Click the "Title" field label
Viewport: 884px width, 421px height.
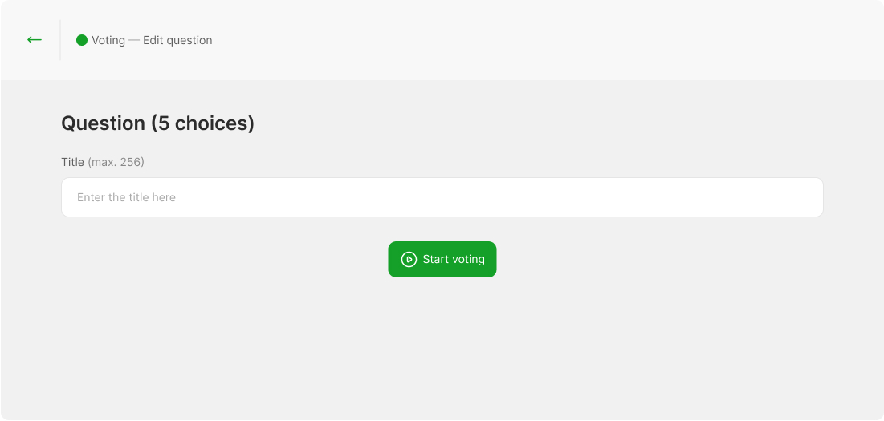(72, 162)
